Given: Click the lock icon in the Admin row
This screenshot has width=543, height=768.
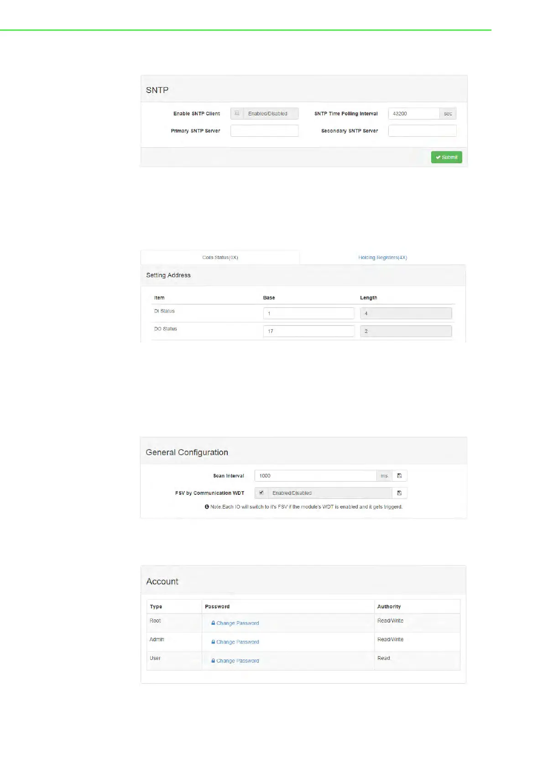Looking at the screenshot, I should pyautogui.click(x=213, y=642).
